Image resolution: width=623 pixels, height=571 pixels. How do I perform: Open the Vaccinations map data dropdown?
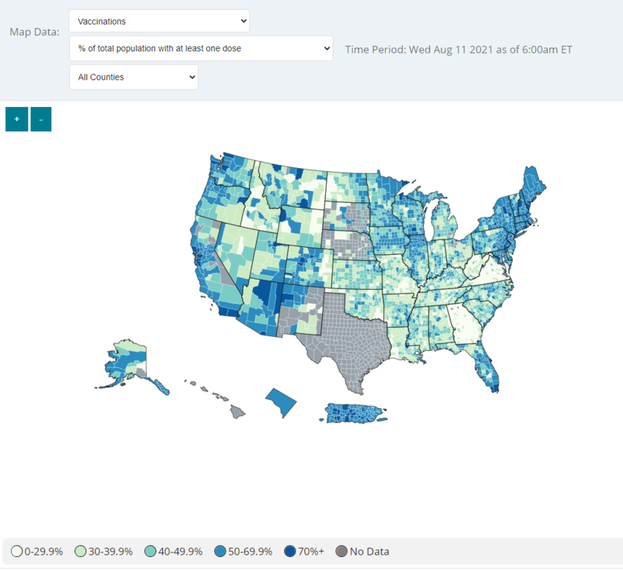click(159, 21)
